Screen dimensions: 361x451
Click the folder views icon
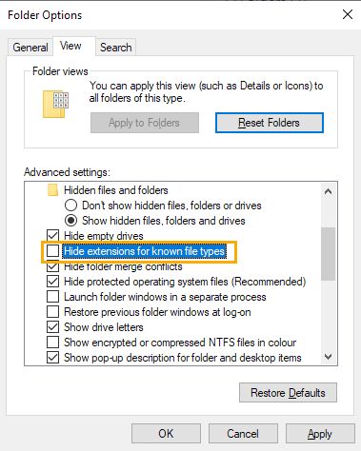click(x=55, y=104)
